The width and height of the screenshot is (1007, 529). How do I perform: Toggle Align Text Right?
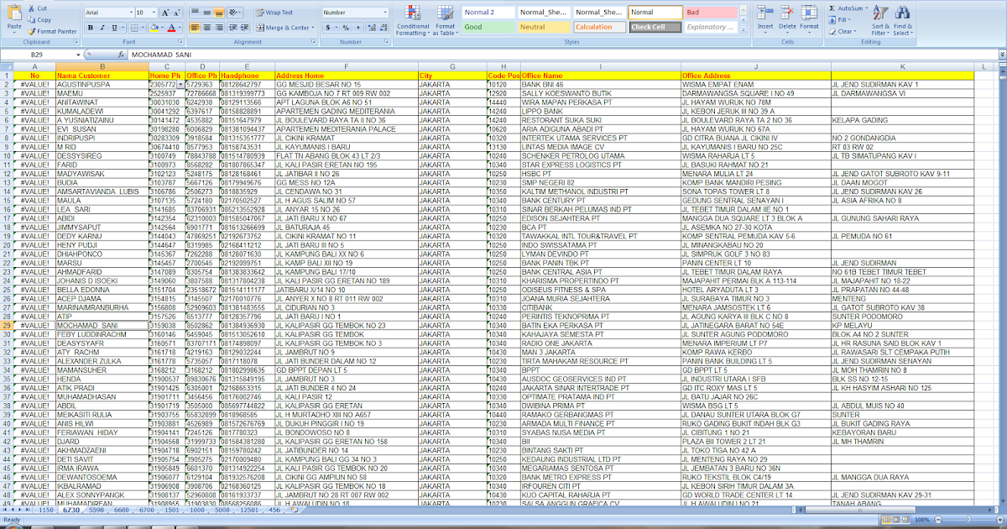(218, 28)
